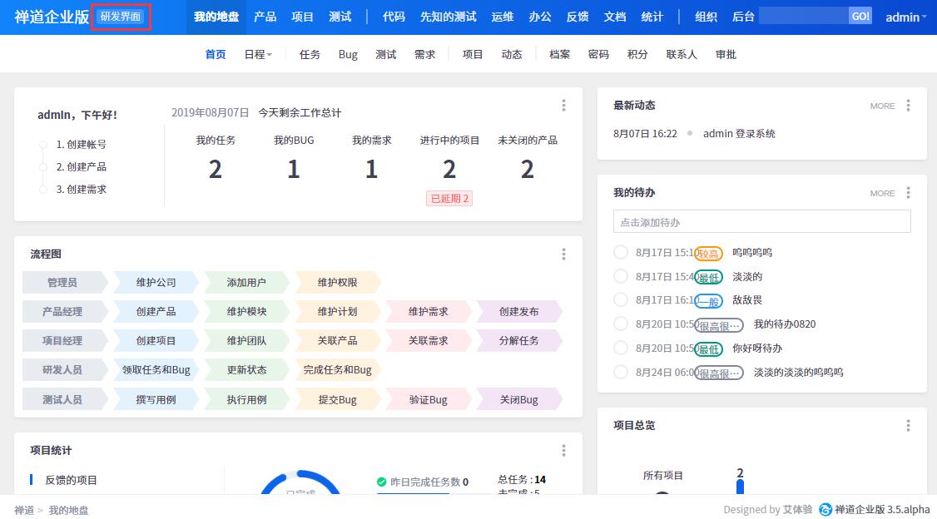Open the 流程图 panel three-dot menu

pyautogui.click(x=563, y=255)
